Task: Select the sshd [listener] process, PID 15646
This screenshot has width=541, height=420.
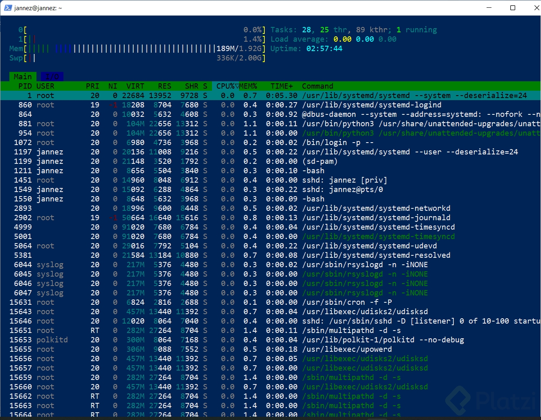Action: pos(270,321)
